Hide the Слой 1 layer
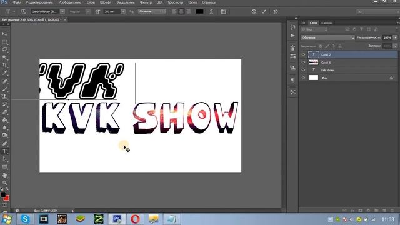The height and width of the screenshot is (225, 400). tap(303, 62)
